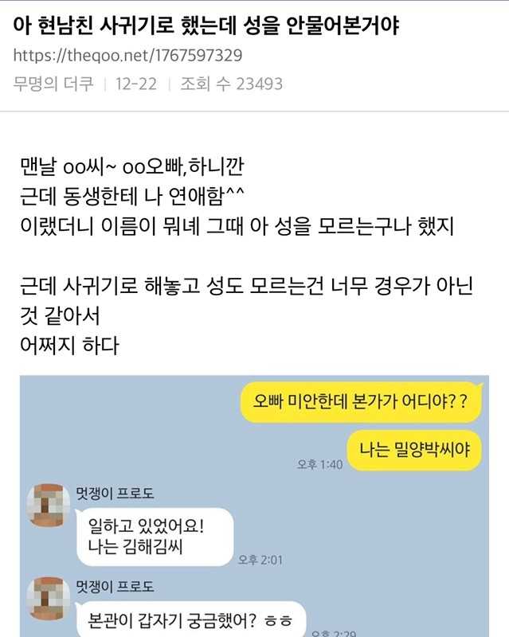This screenshot has width=509, height=637.
Task: Click the line 이랬더니 이름이 뭐녜
Action: 237,226
